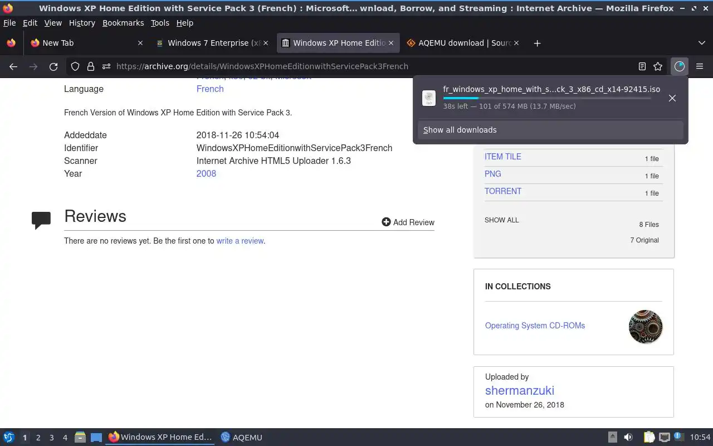Image resolution: width=713 pixels, height=446 pixels.
Task: Click the padlock site security icon
Action: (90, 66)
